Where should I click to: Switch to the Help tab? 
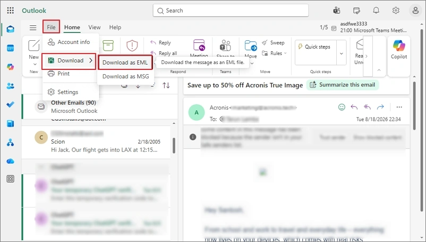tap(115, 28)
